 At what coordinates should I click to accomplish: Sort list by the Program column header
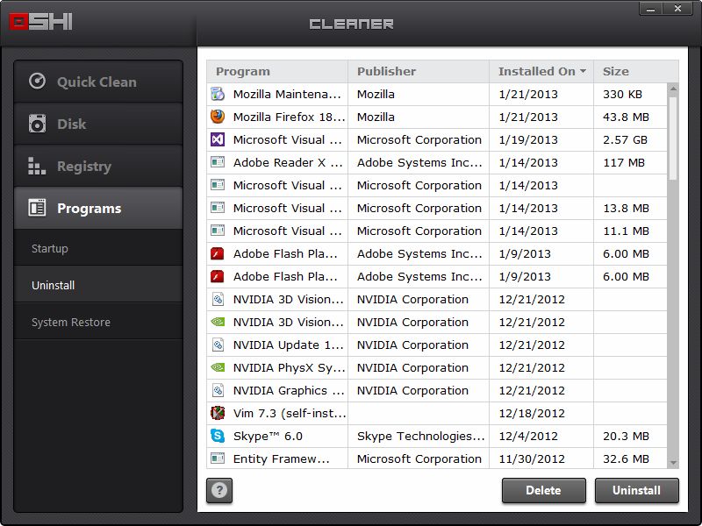click(277, 71)
